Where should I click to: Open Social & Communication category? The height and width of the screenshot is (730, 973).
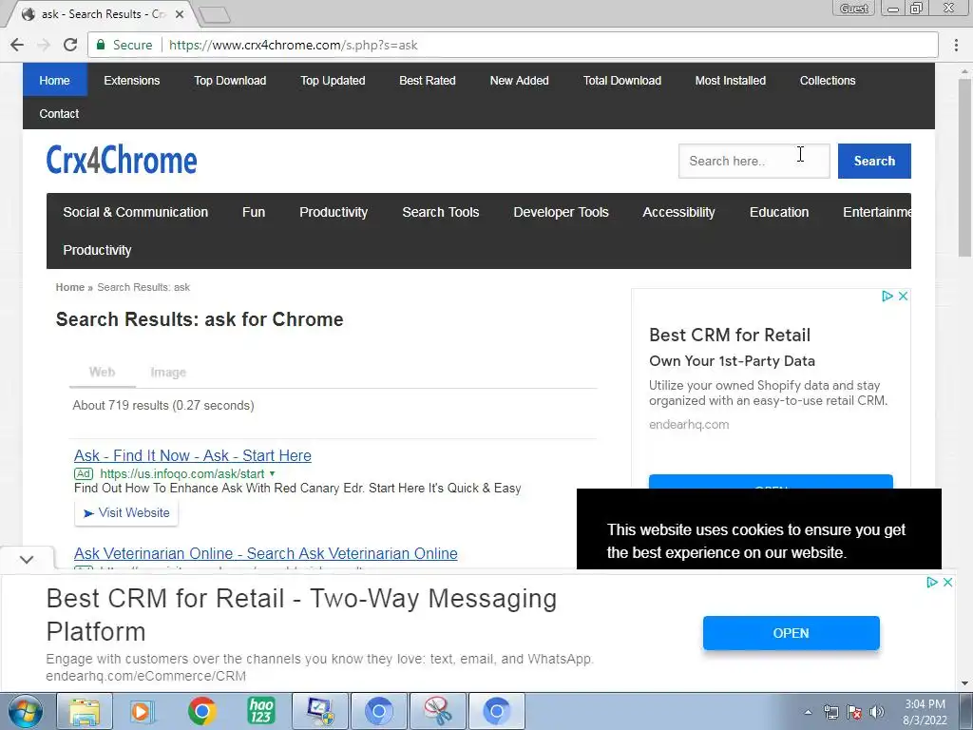[135, 212]
